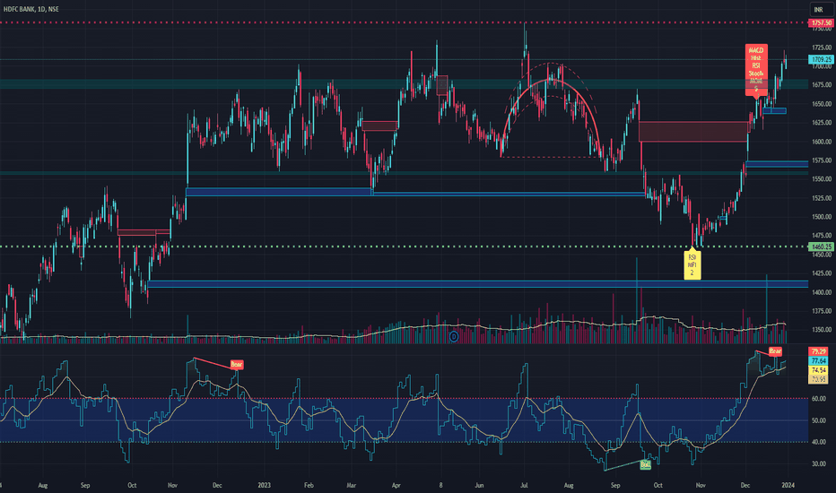Viewport: 836px width, 493px height.
Task: Click the 1725.00 price axis label
Action: (822, 48)
